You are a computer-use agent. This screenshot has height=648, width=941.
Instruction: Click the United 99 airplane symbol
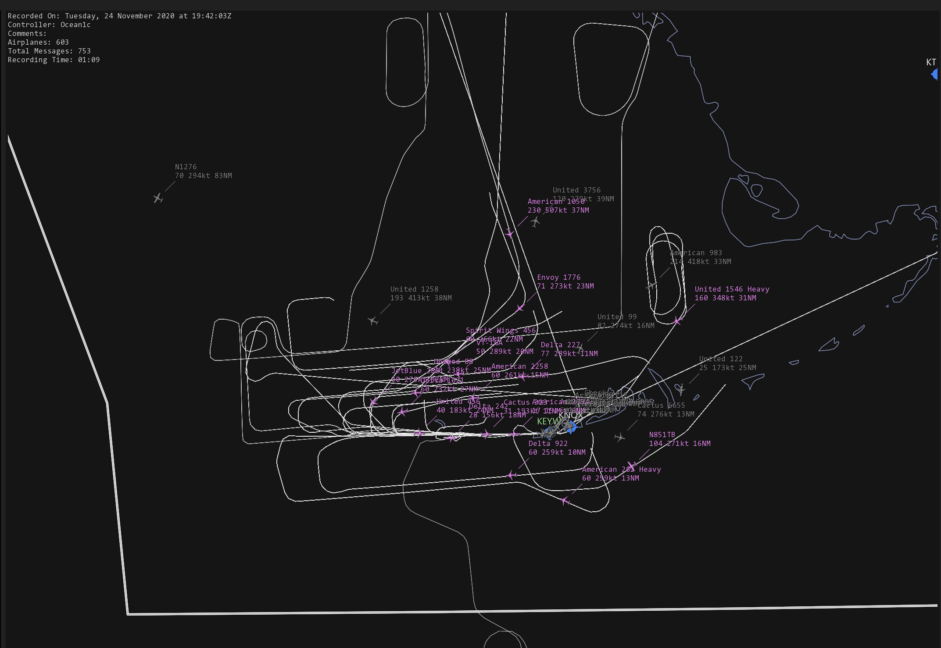(580, 349)
